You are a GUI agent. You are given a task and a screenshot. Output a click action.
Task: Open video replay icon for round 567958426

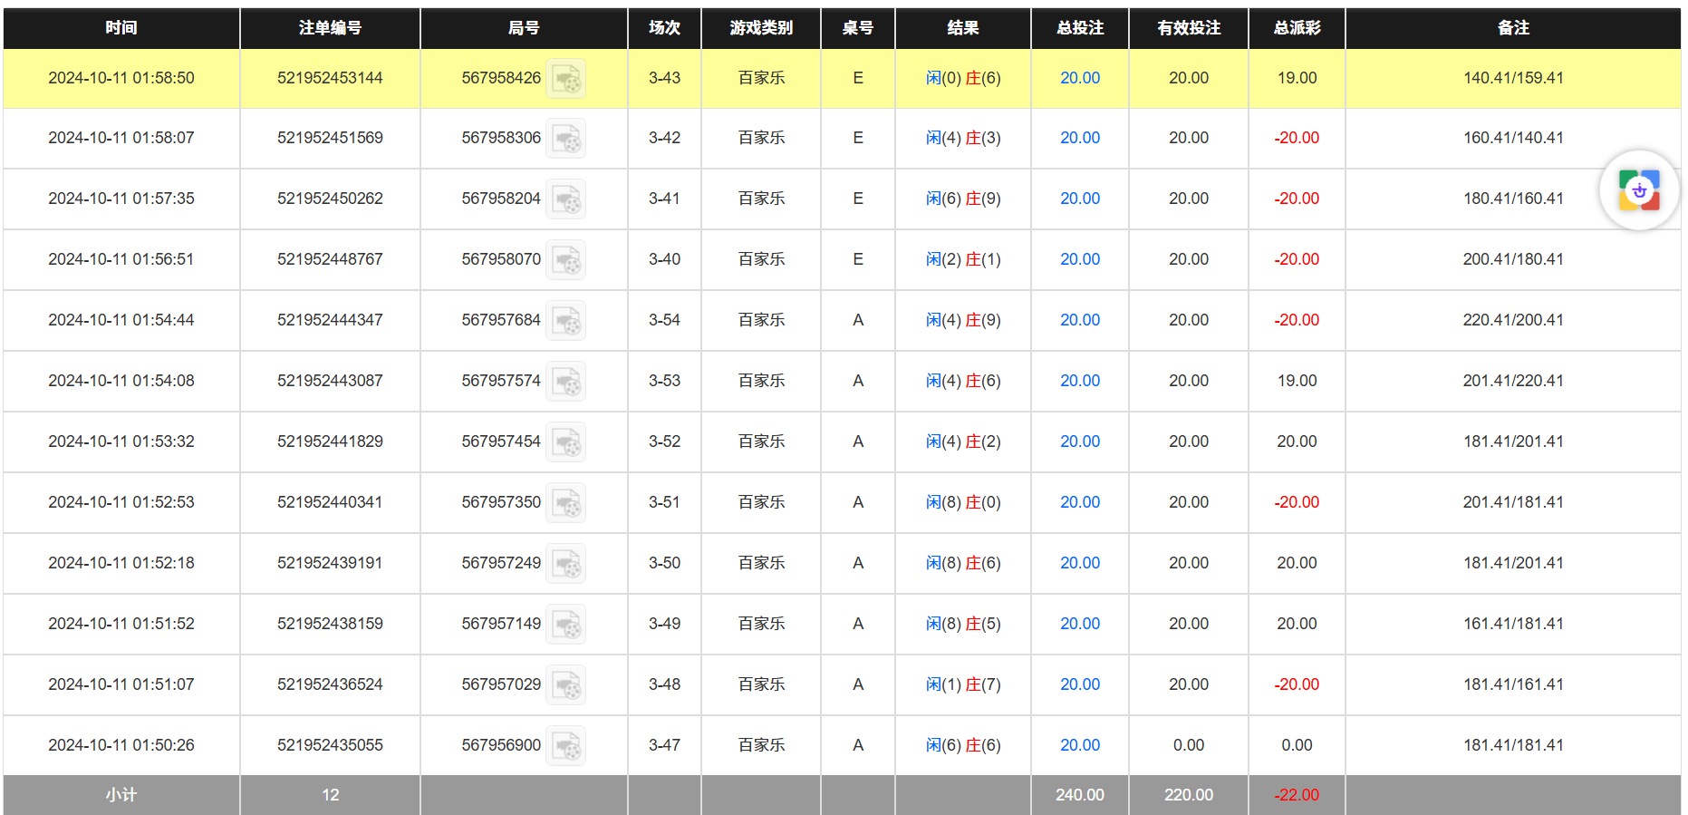566,79
